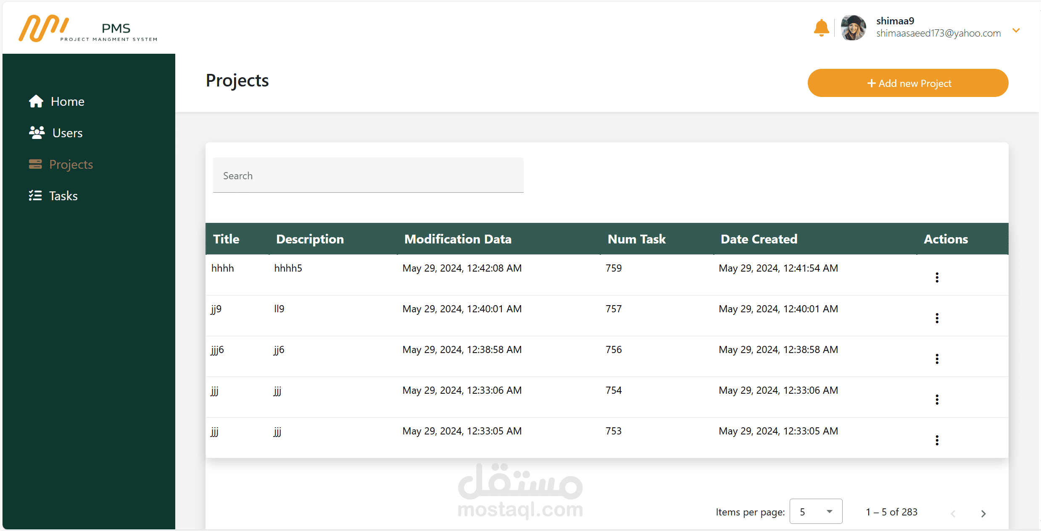Viewport: 1041px width, 531px height.
Task: Click the actions menu icon for jj9 project
Action: 937,318
